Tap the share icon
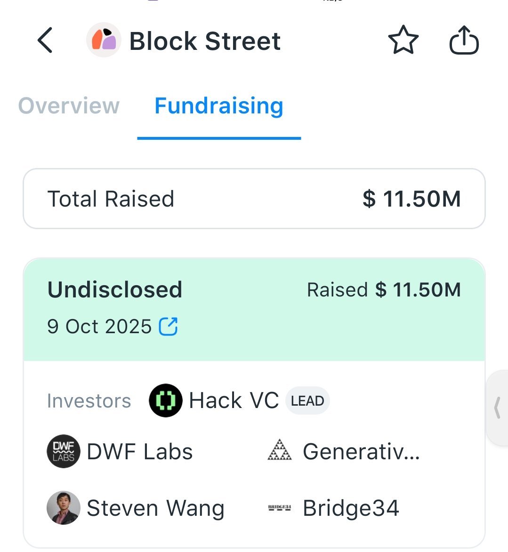The image size is (508, 552). point(464,40)
